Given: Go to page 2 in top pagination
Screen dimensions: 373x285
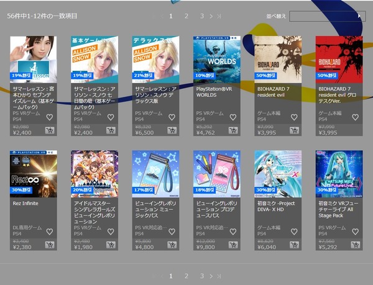Looking at the screenshot, I should point(186,16).
